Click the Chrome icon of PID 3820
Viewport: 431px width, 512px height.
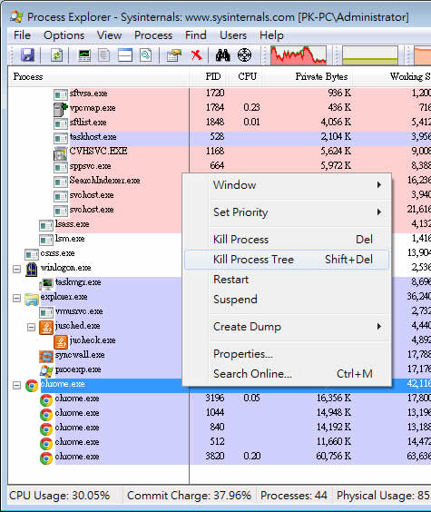click(46, 458)
